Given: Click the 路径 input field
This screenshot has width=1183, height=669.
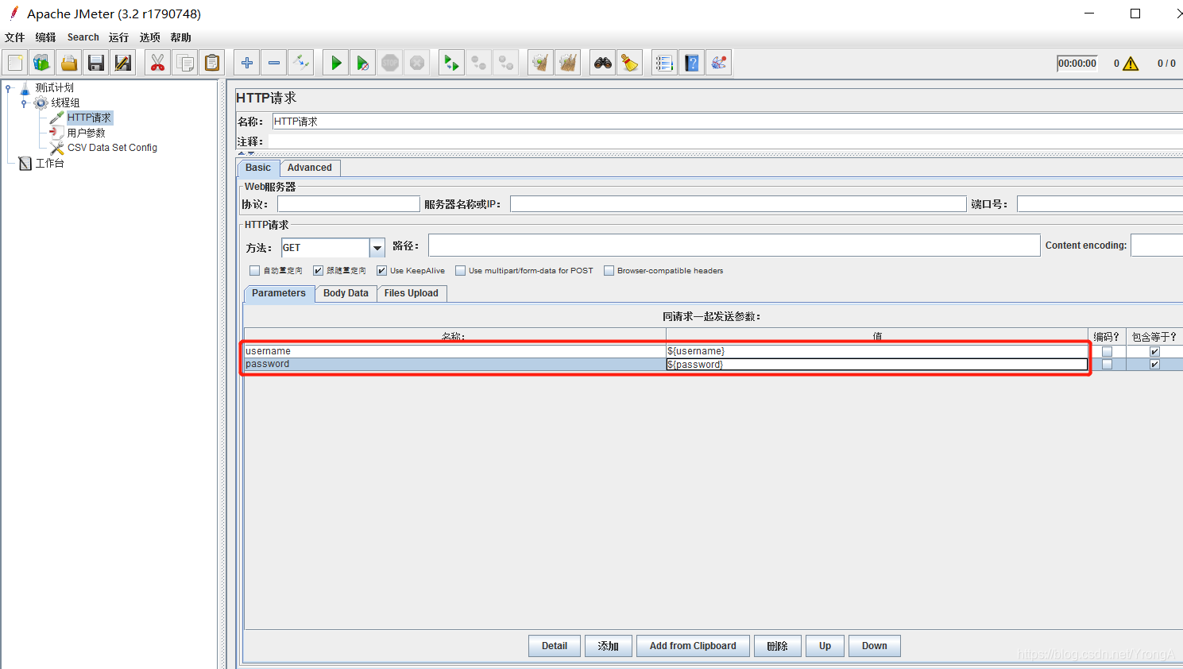Looking at the screenshot, I should 734,246.
